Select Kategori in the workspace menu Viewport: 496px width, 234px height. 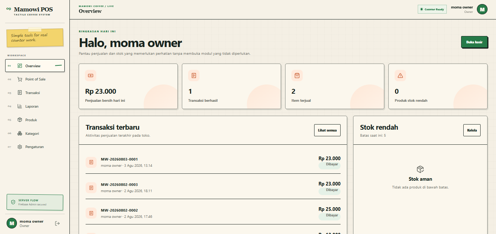tap(35, 134)
